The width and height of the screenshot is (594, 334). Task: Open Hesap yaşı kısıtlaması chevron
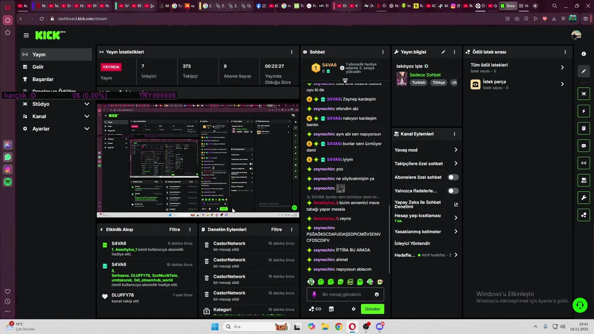coord(456,218)
